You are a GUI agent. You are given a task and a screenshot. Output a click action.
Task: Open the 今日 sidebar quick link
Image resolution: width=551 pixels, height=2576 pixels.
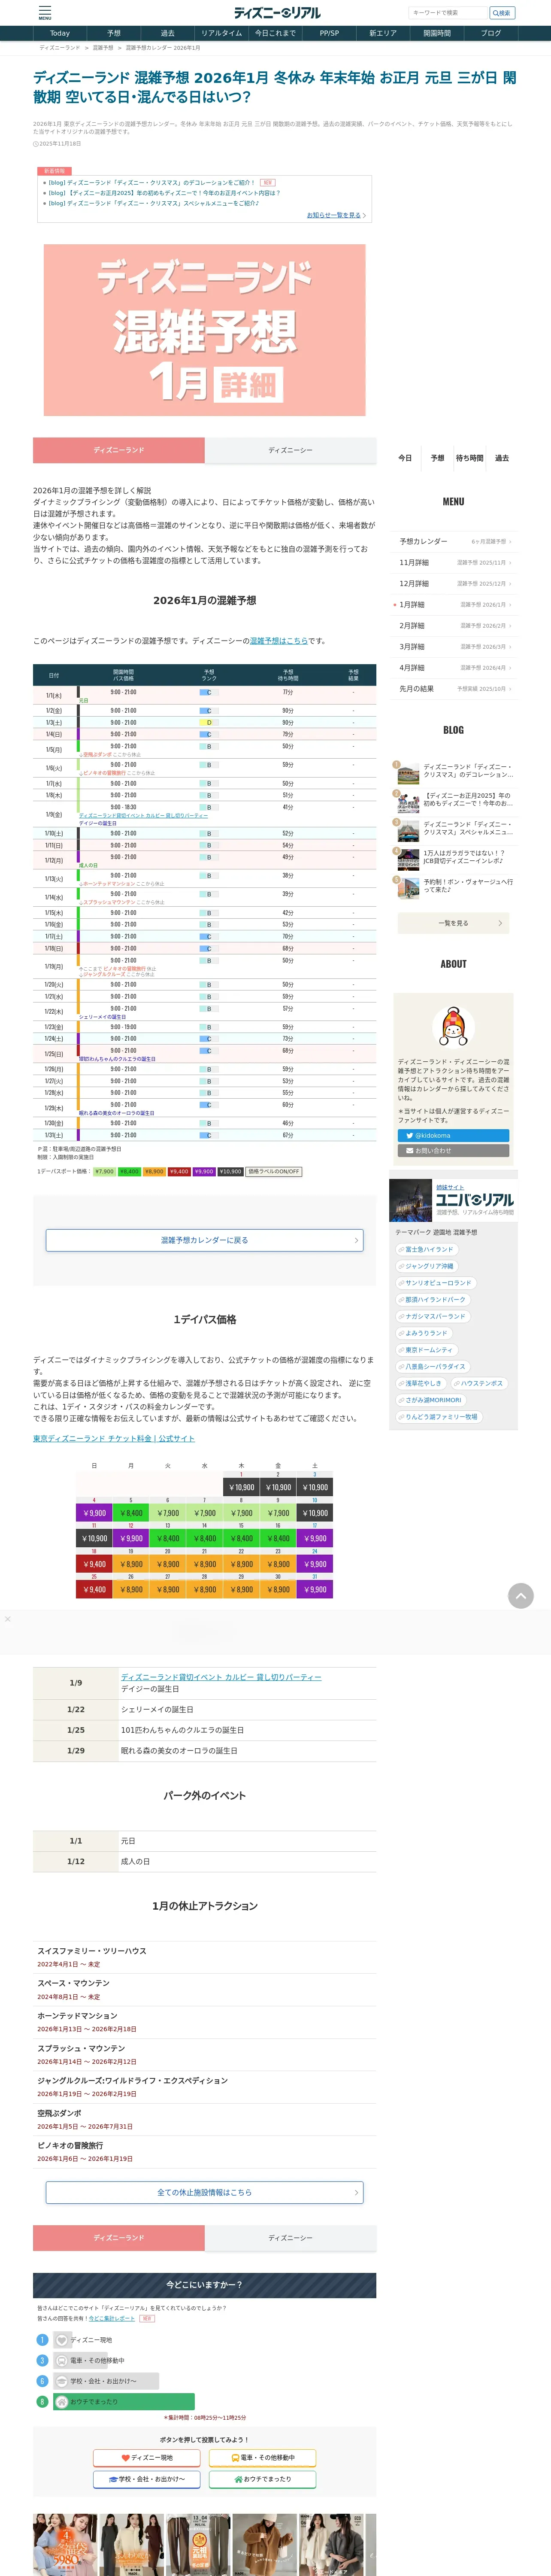click(x=405, y=458)
